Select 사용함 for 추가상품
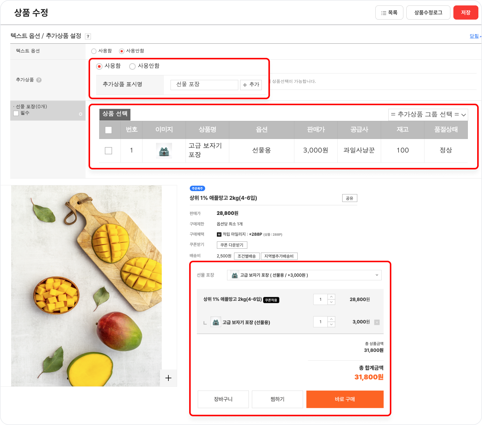 (99, 66)
